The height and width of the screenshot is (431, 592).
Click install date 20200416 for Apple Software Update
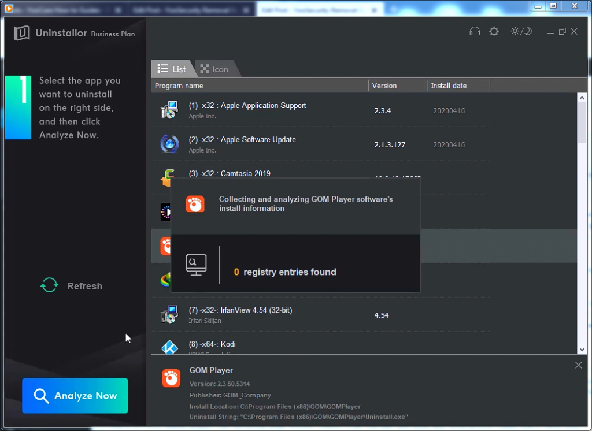tap(449, 144)
